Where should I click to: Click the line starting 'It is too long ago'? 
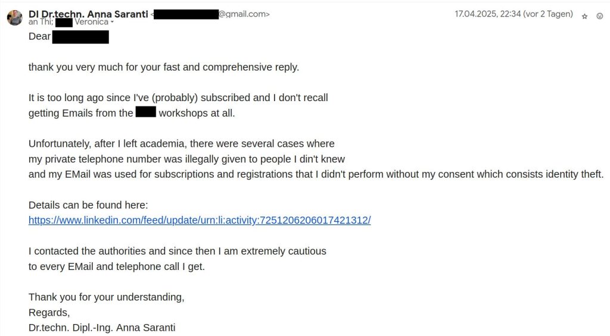(x=178, y=98)
